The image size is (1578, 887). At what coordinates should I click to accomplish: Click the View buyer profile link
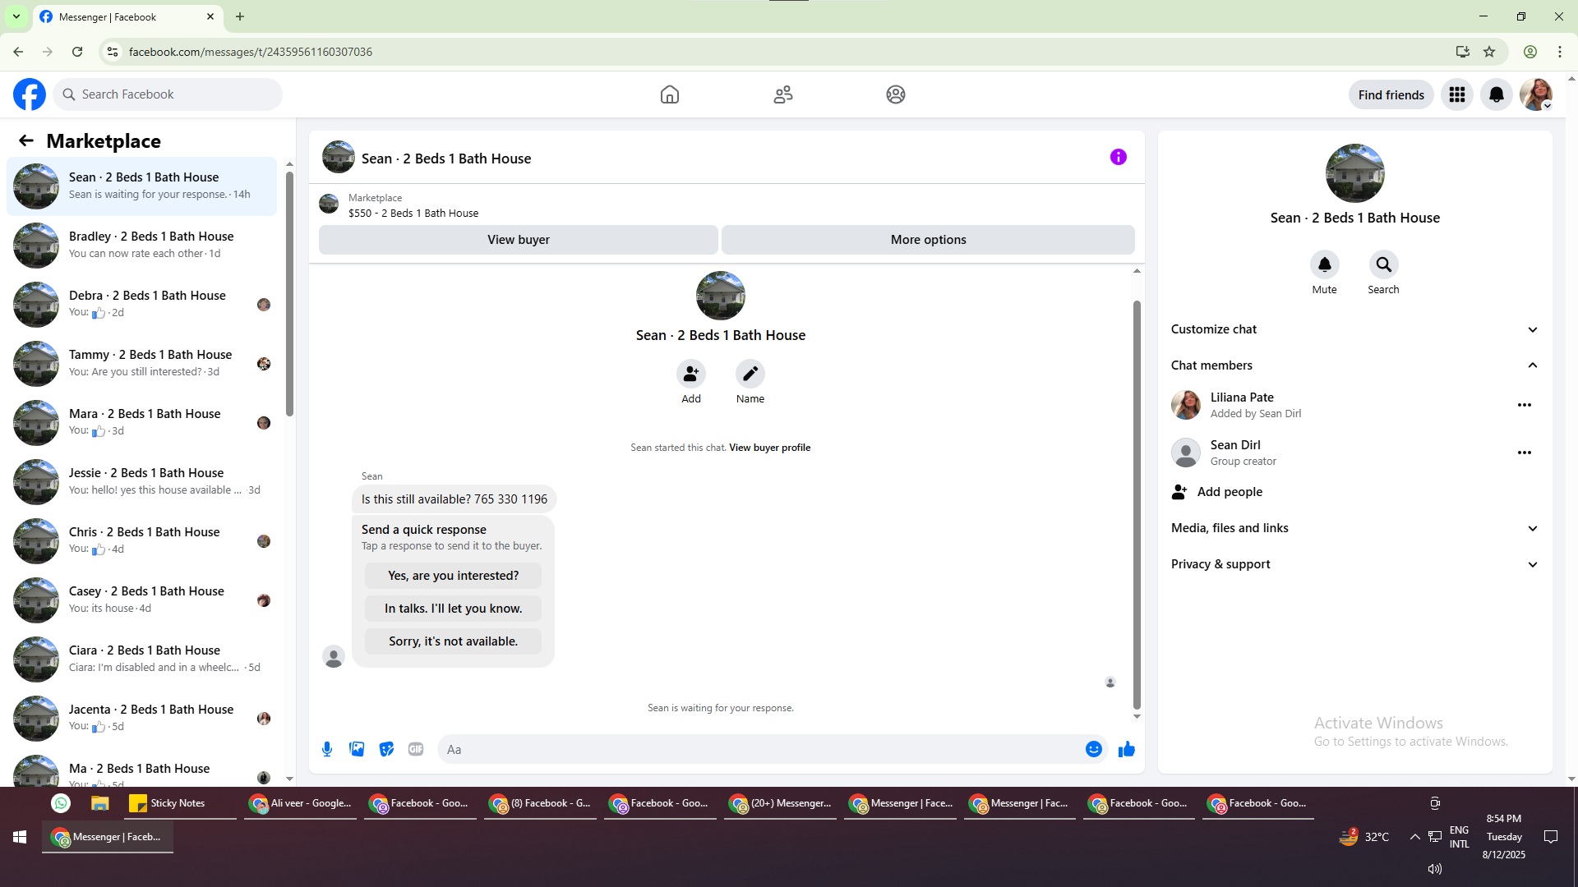click(x=769, y=448)
